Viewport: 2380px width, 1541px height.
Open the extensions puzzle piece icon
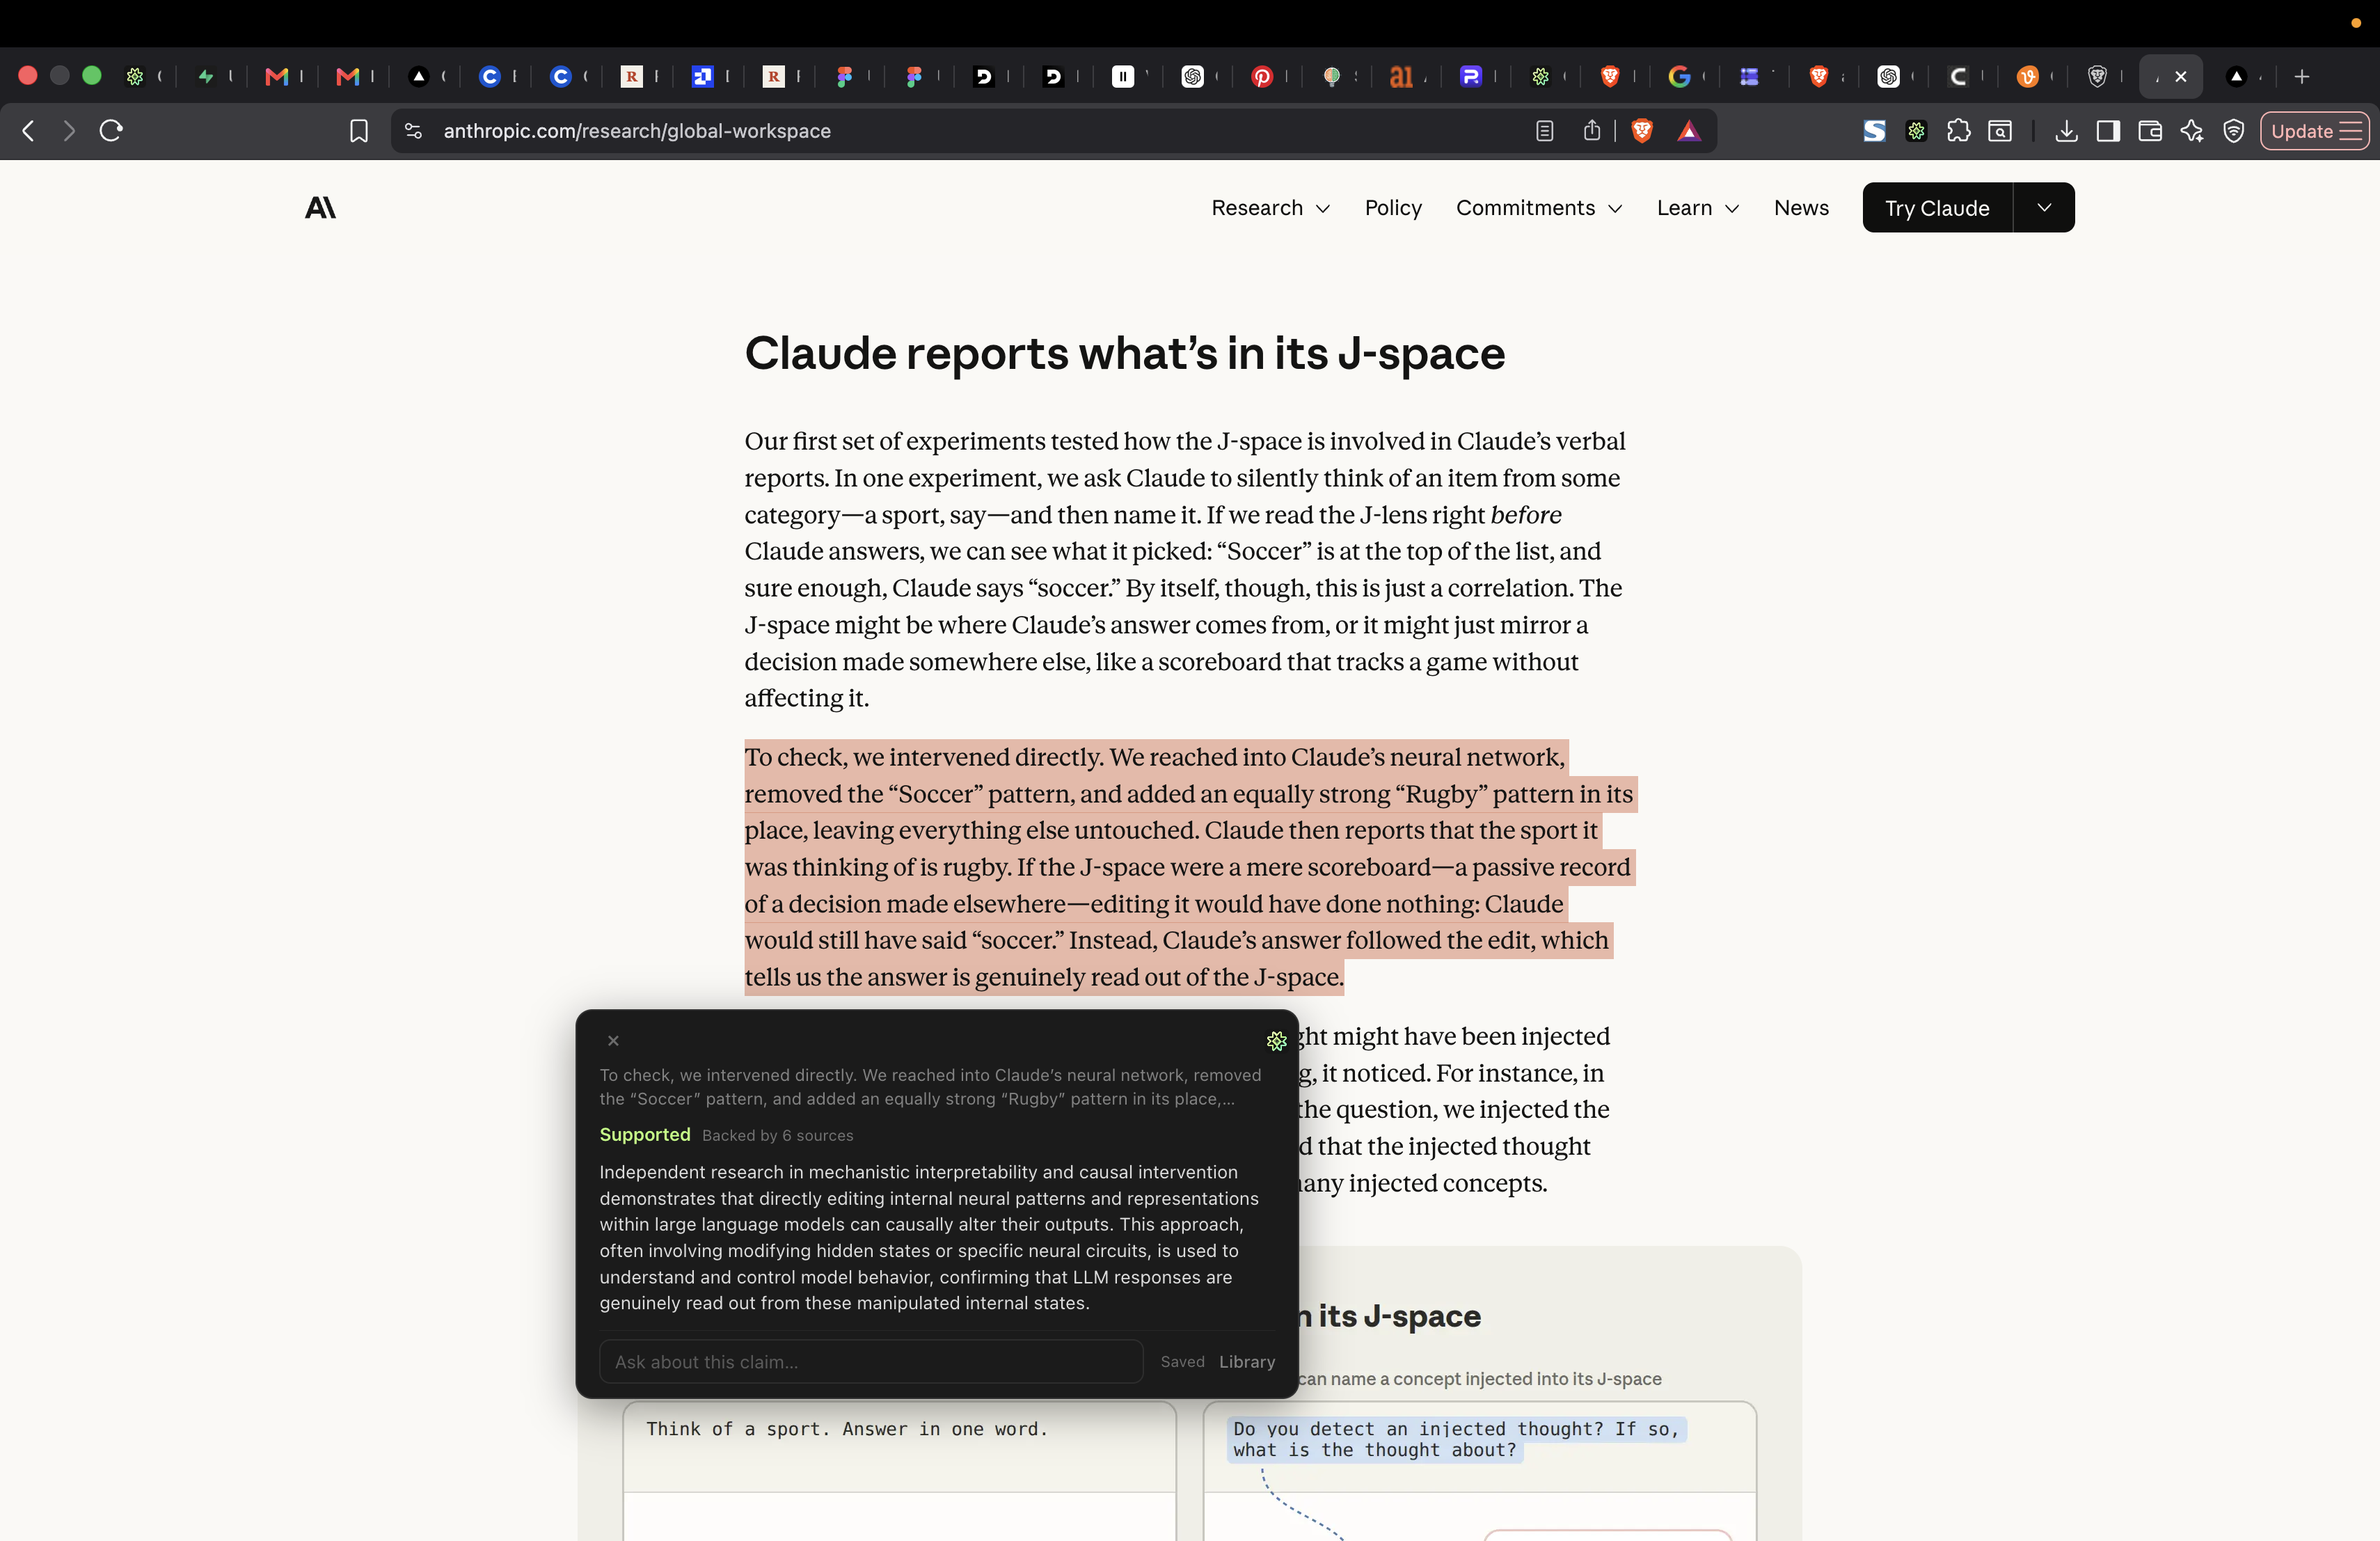1958,131
